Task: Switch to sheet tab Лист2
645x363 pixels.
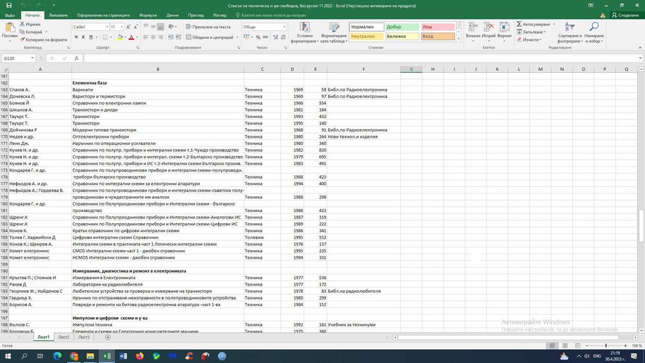Action: pos(64,337)
